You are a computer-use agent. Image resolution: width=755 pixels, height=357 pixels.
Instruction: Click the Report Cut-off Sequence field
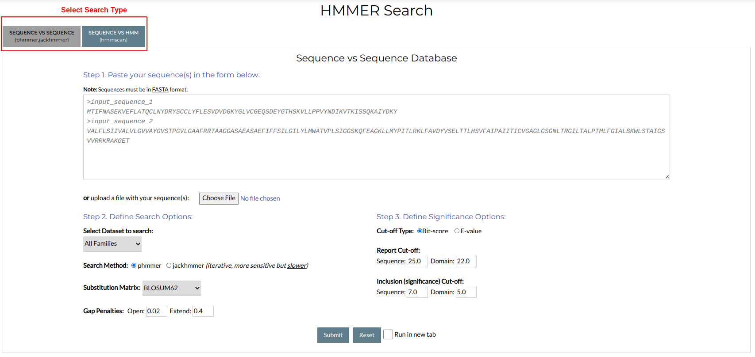417,262
